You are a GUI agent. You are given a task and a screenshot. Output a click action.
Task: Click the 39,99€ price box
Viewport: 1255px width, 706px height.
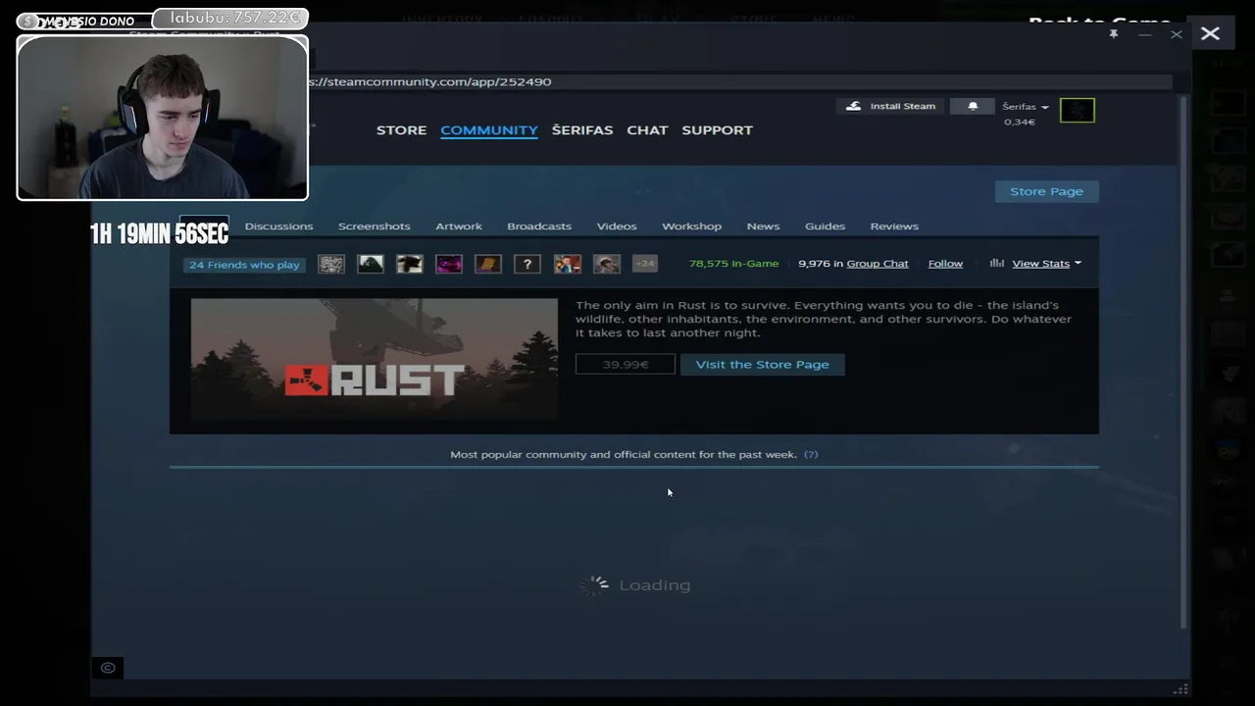click(x=626, y=364)
